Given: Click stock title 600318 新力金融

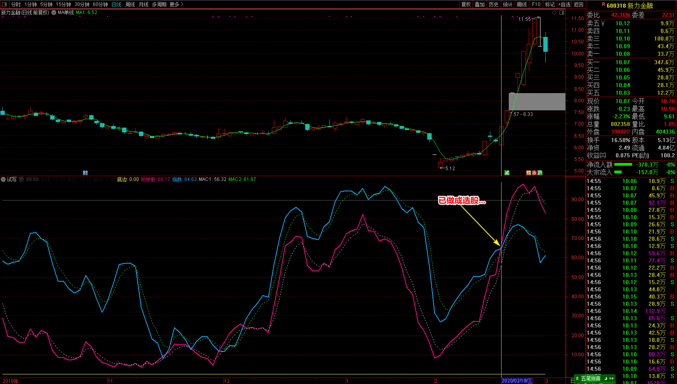Looking at the screenshot, I should (x=630, y=6).
